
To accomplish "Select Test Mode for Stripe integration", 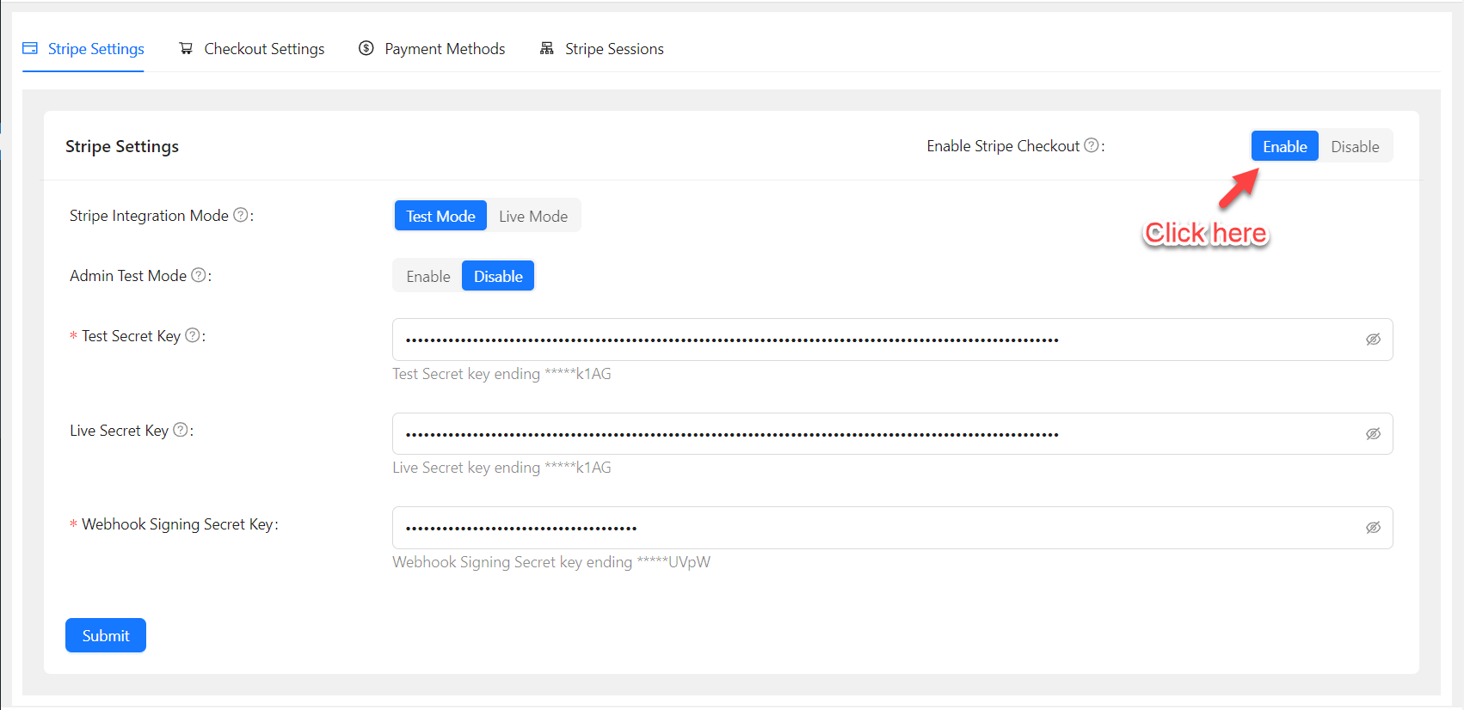I will [x=440, y=217].
